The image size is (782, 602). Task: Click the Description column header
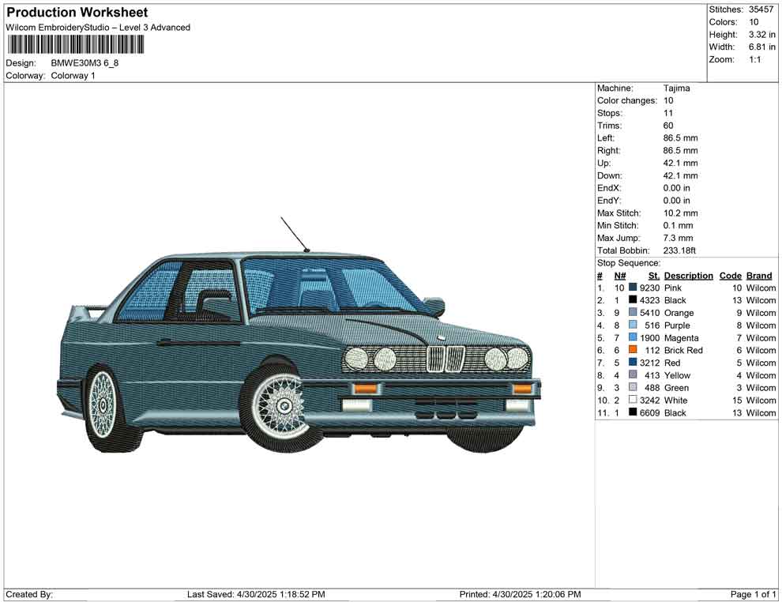coord(688,276)
